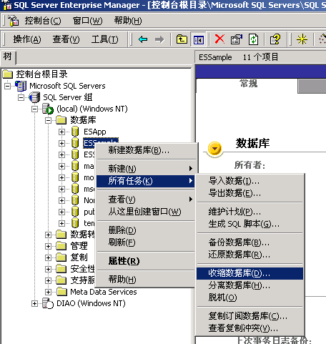
Task: Choose 分离数据库(H)... menu entry
Action: point(250,285)
